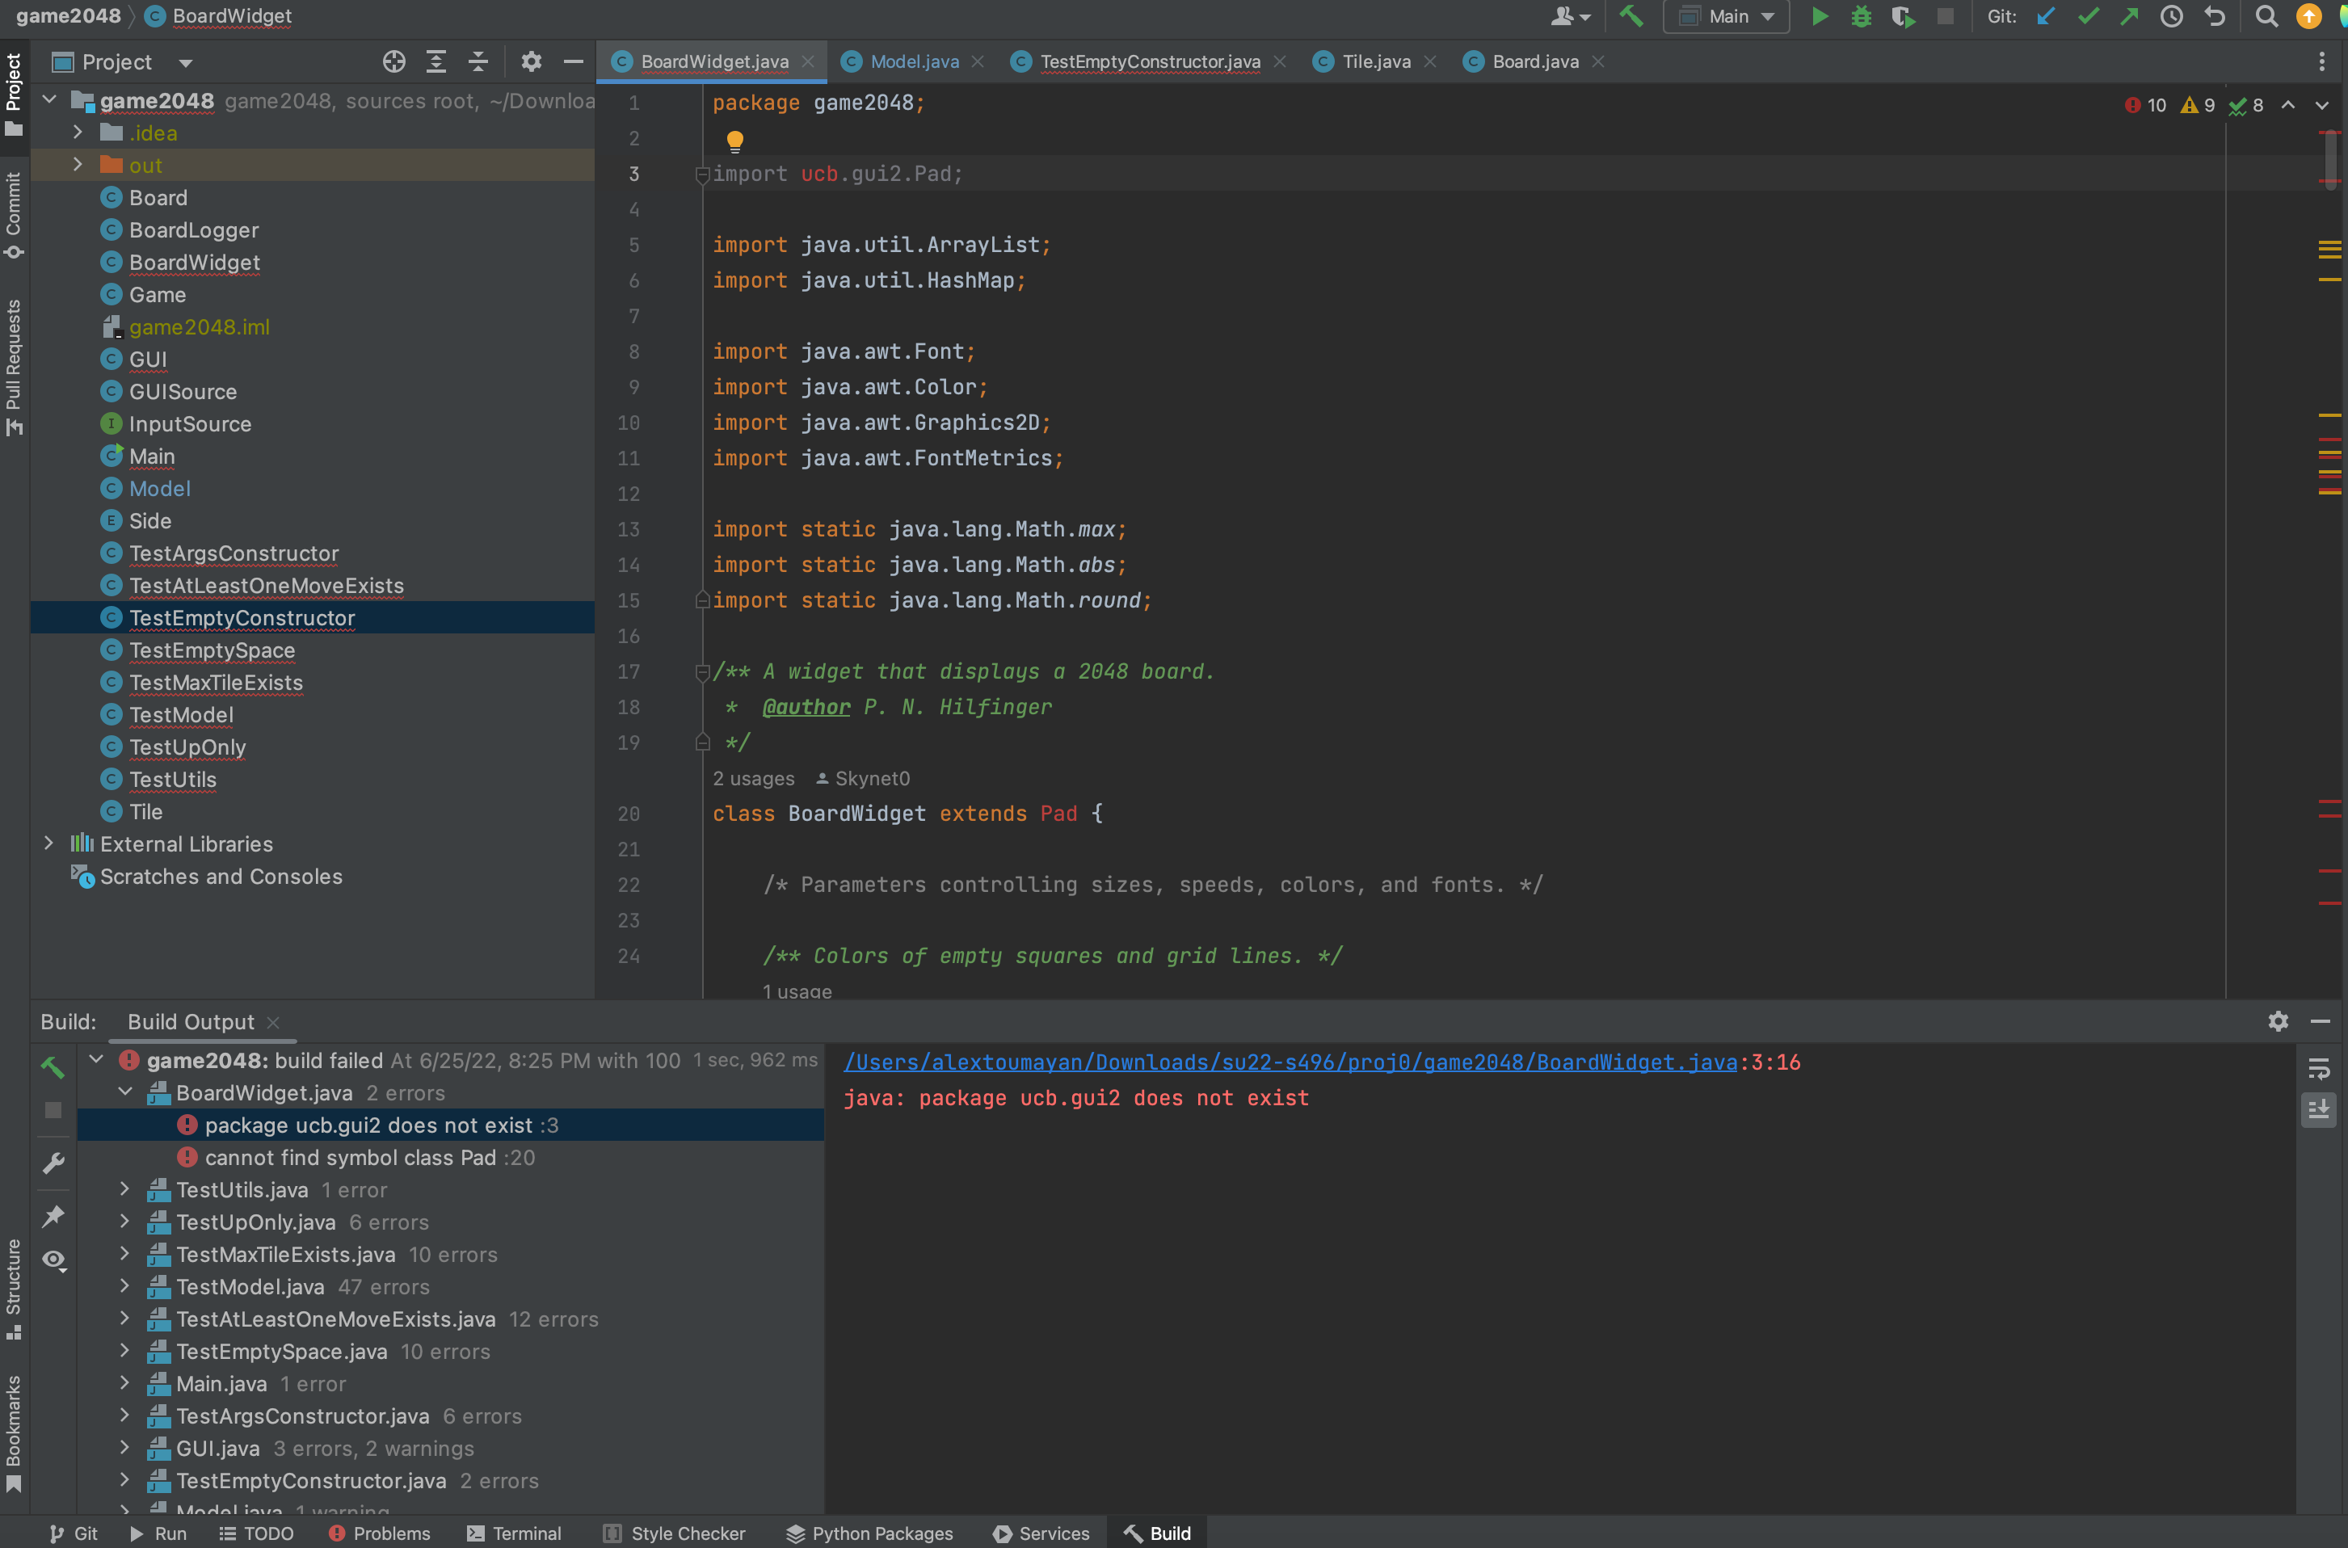Click the locate file crosshair icon
Viewport: 2348px width, 1548px height.
click(x=394, y=62)
